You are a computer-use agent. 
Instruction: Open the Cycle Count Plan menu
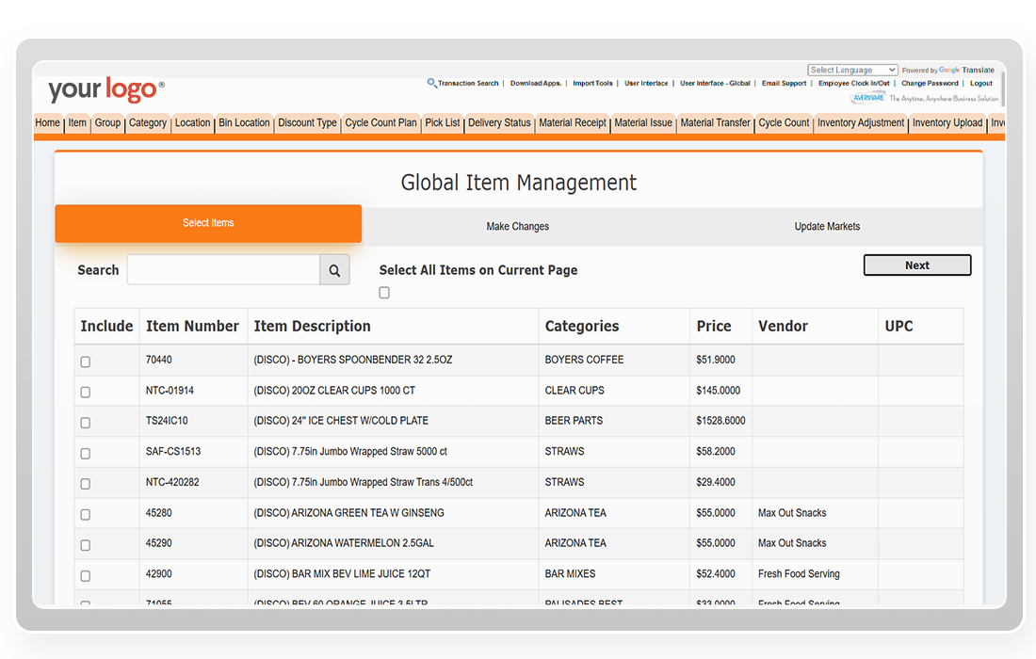381,122
